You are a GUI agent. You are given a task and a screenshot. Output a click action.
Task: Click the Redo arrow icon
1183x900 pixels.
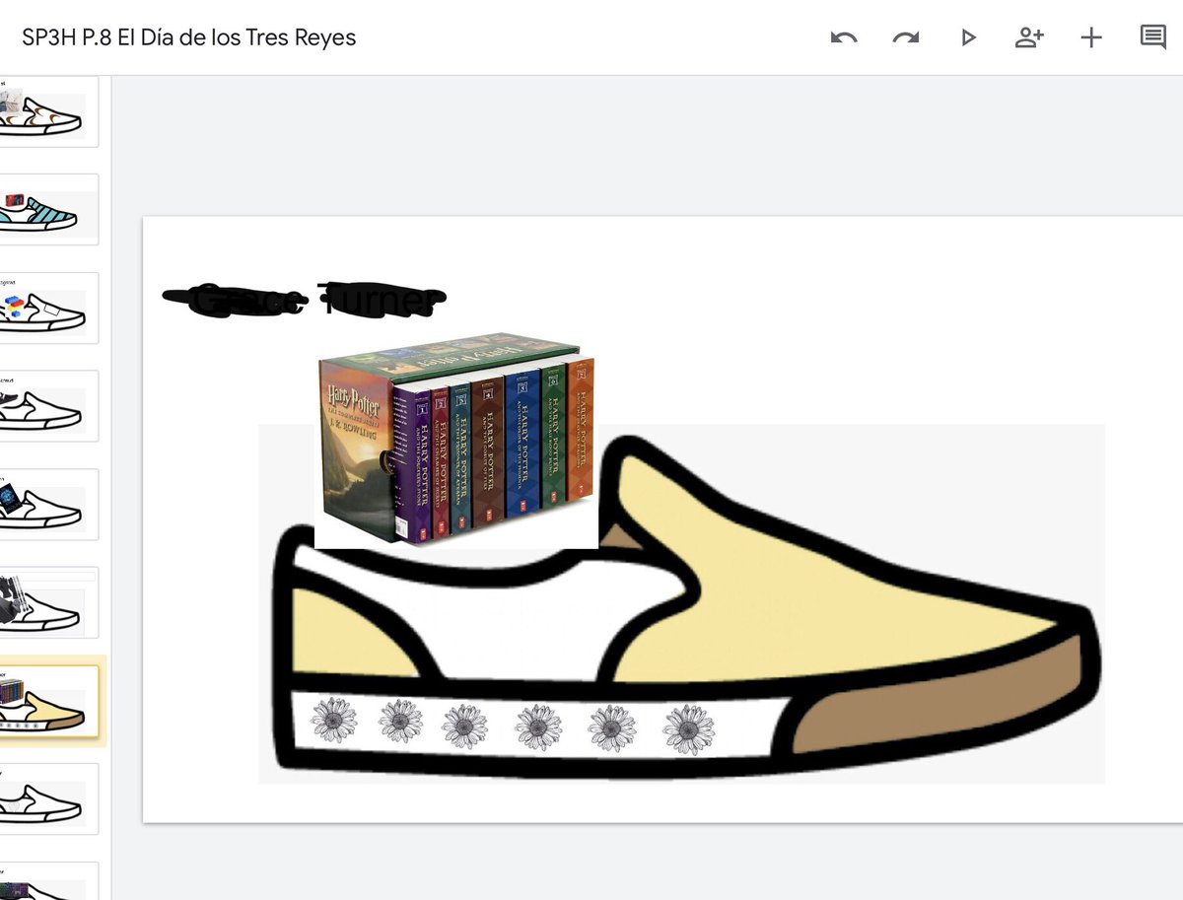pos(905,37)
